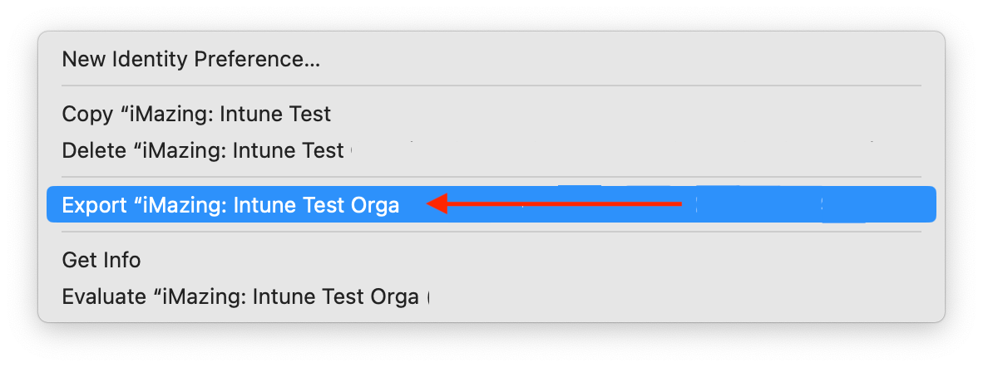Screen dimensions: 983x367
Task: Show Get Info for the certificate
Action: [x=101, y=260]
